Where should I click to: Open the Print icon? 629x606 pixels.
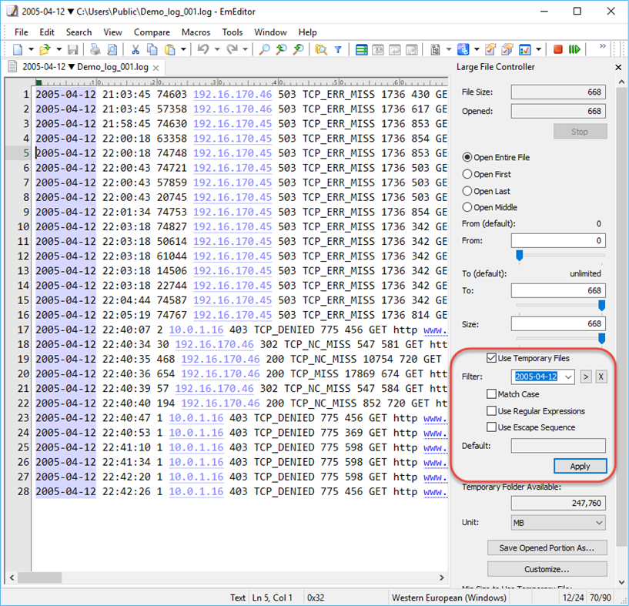coord(95,49)
